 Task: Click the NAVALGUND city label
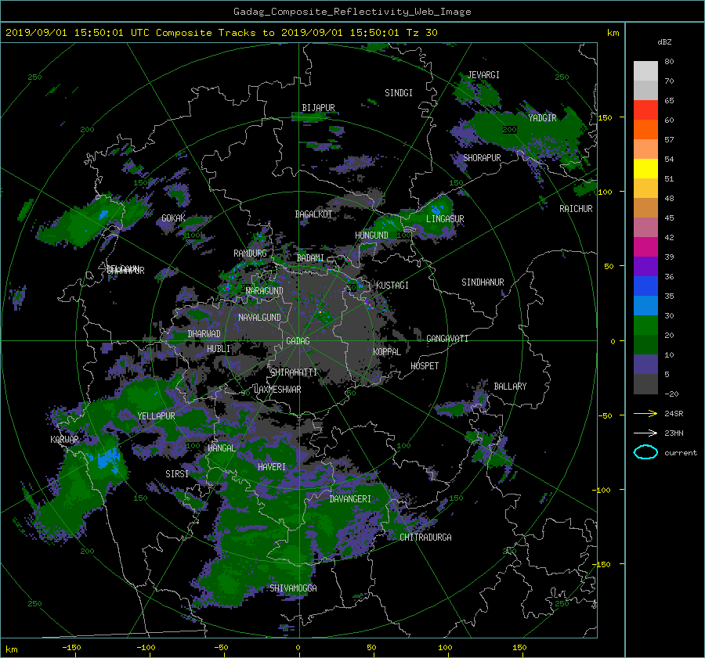pos(259,318)
